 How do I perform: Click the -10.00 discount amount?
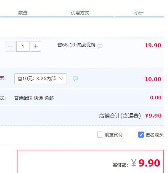(152, 79)
